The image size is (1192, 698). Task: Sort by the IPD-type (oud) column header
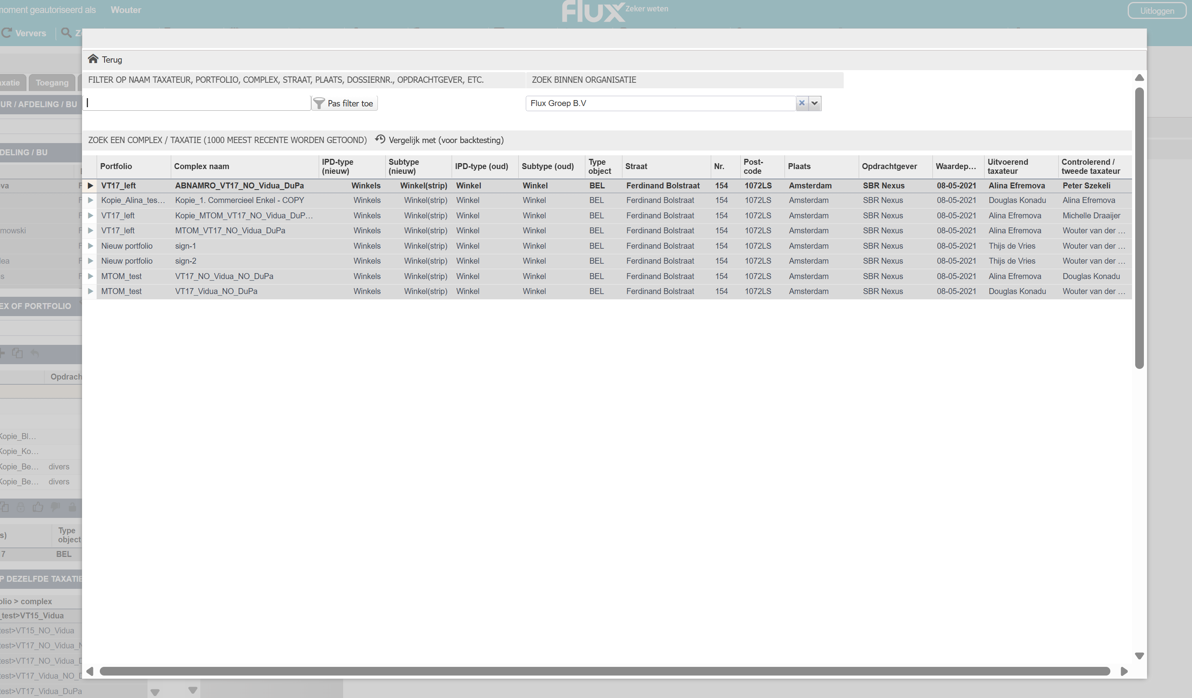point(485,166)
